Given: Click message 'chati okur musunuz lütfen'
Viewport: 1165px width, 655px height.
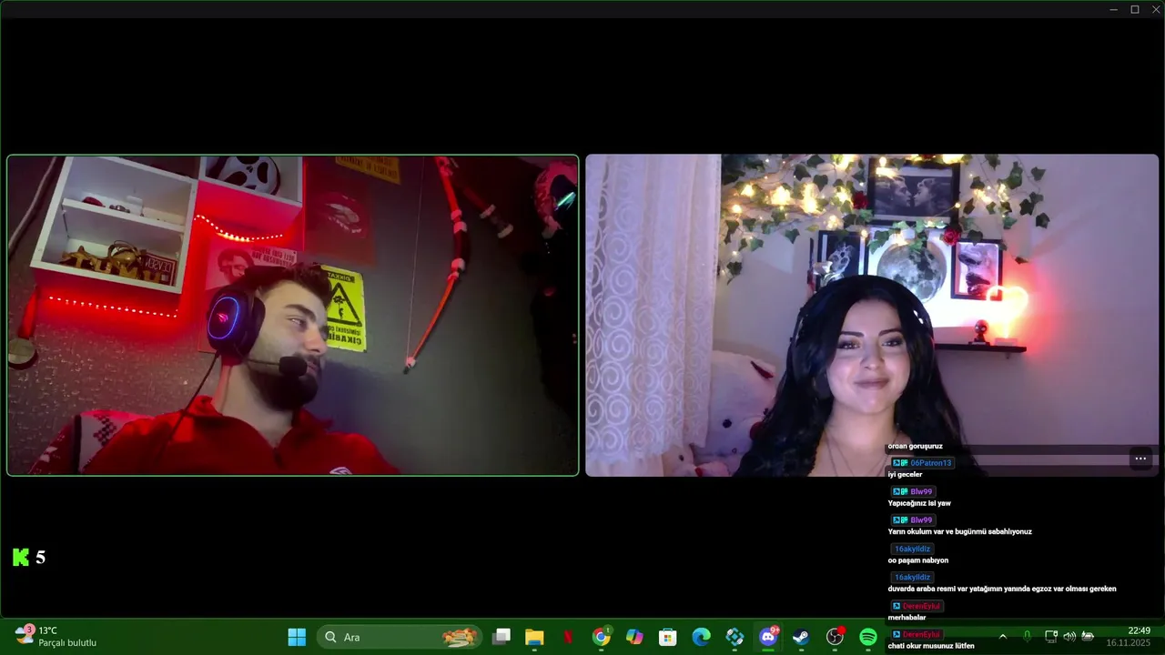Looking at the screenshot, I should pyautogui.click(x=931, y=646).
